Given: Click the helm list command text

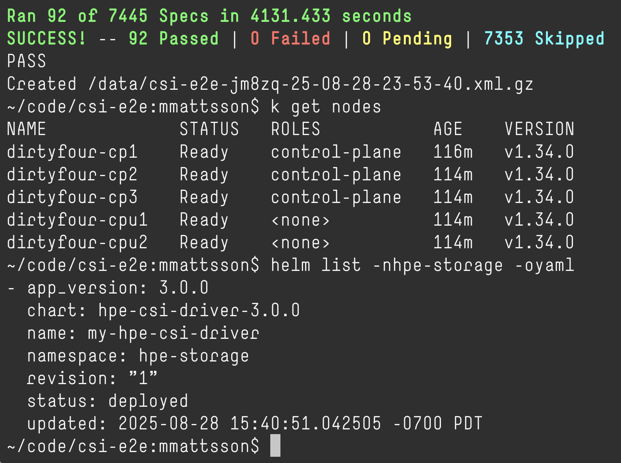Looking at the screenshot, I should pyautogui.click(x=423, y=266).
